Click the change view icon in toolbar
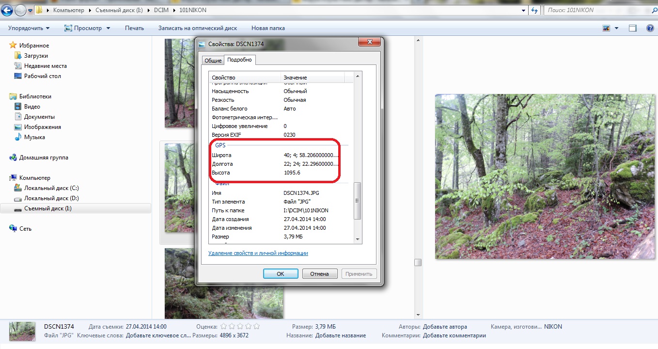The width and height of the screenshot is (658, 349). click(x=606, y=28)
